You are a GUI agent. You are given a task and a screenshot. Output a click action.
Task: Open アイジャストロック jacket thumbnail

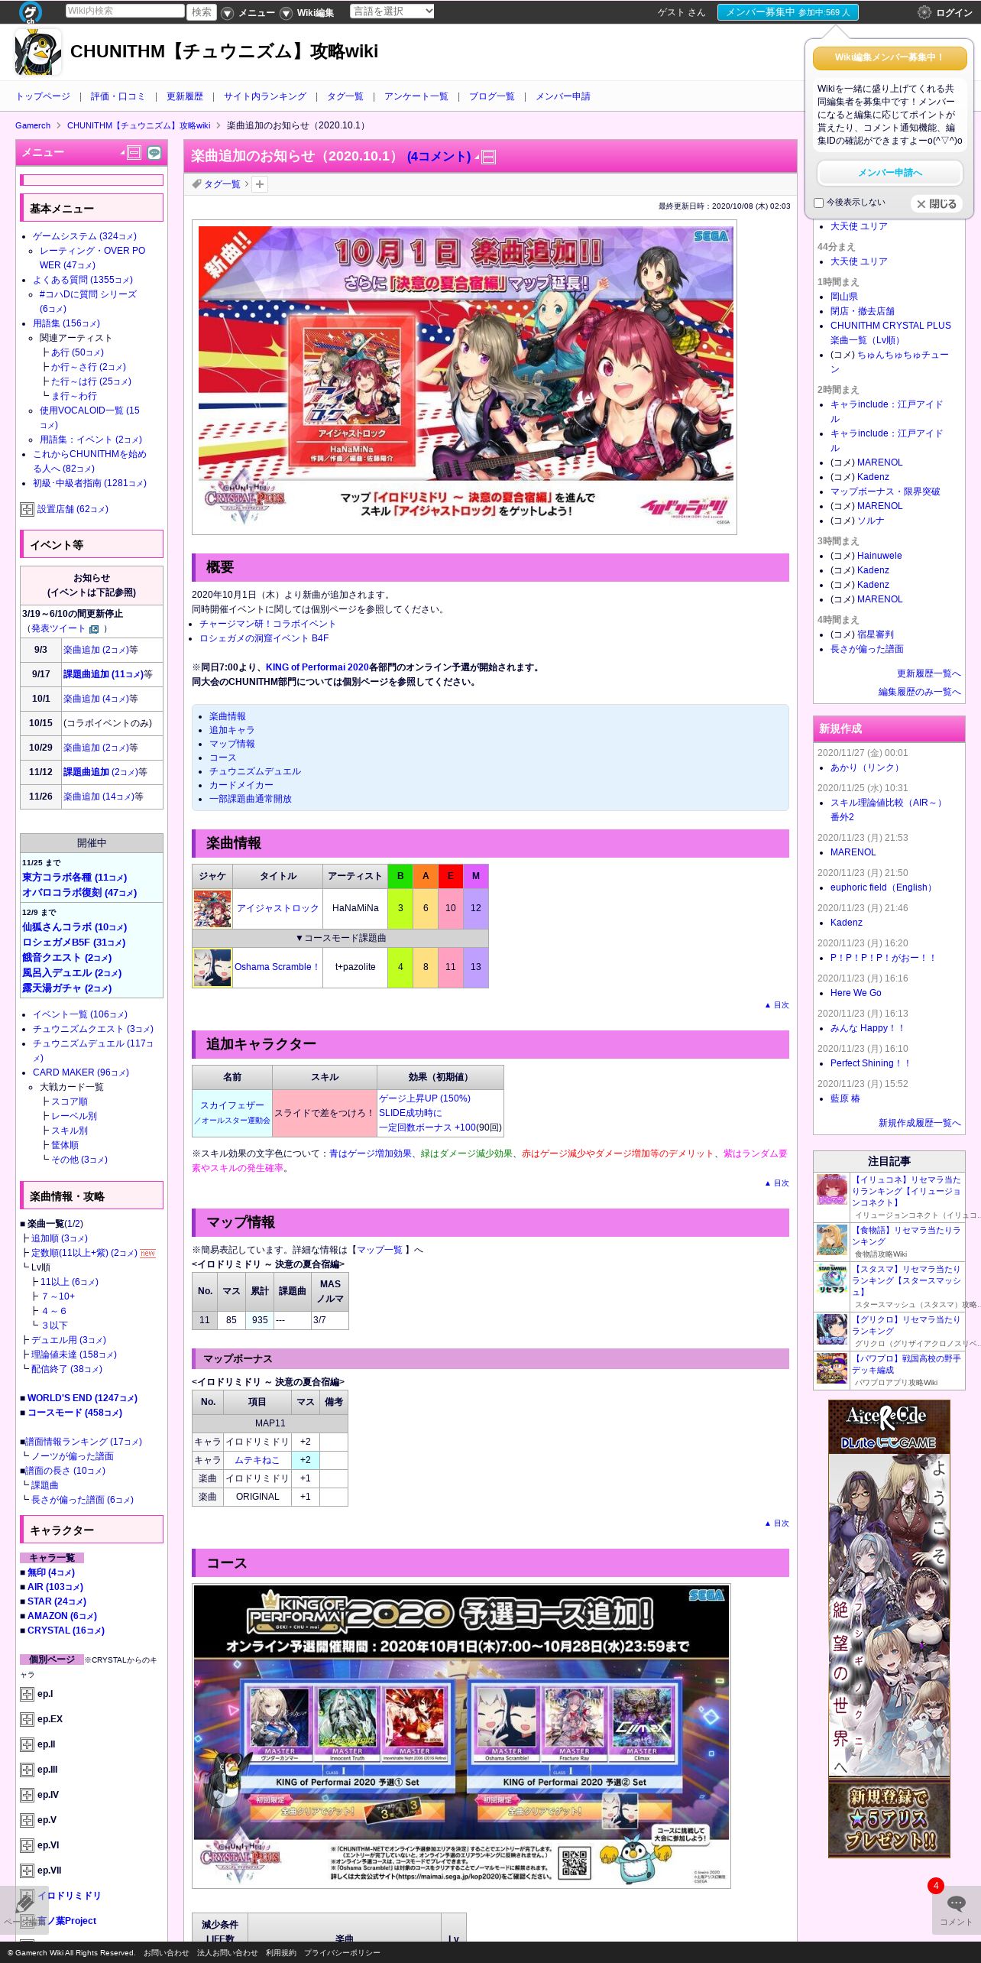pyautogui.click(x=212, y=909)
